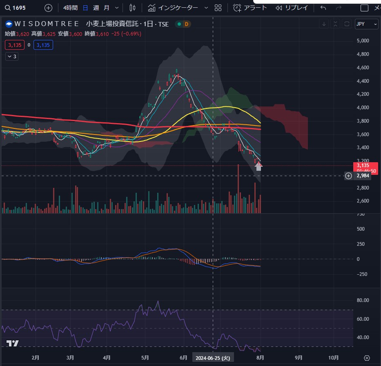Click the WisdomTree symbol logo
The image size is (381, 366).
[9, 24]
